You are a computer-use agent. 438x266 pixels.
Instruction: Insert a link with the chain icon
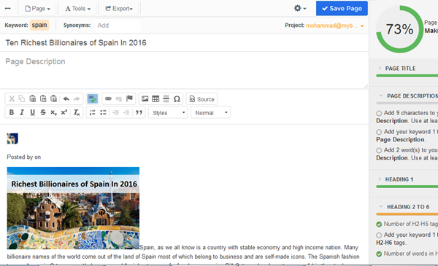tap(108, 98)
